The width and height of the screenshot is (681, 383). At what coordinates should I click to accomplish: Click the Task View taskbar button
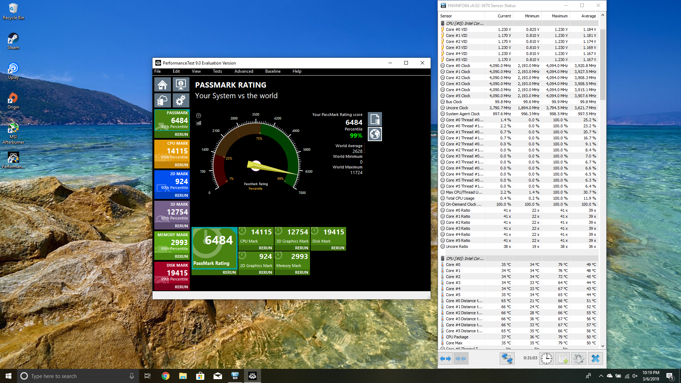coord(148,376)
